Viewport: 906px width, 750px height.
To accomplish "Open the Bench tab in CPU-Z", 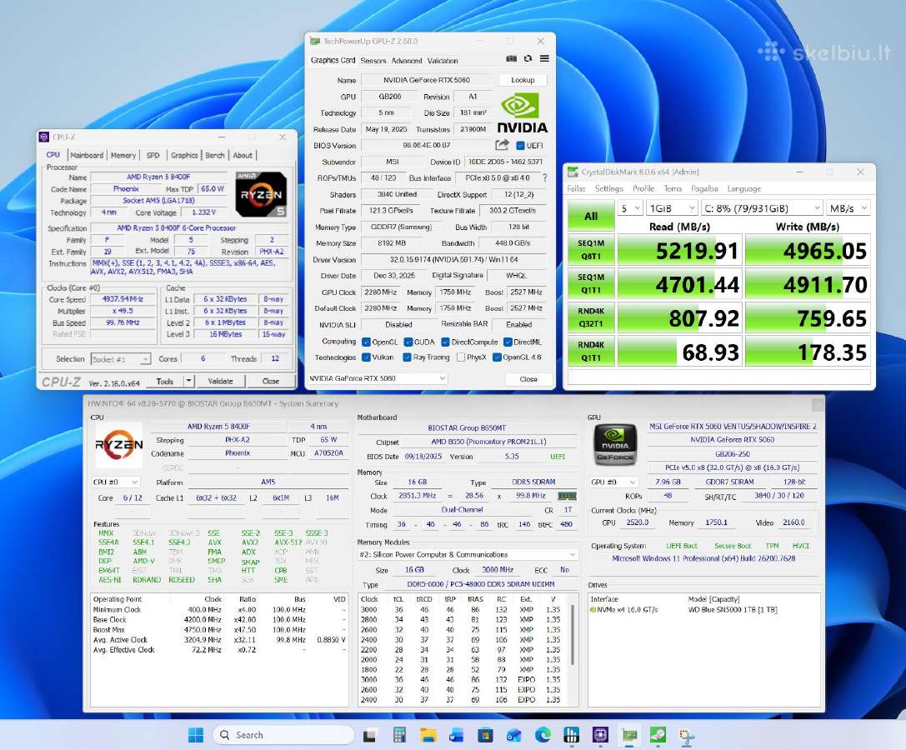I will pyautogui.click(x=215, y=155).
